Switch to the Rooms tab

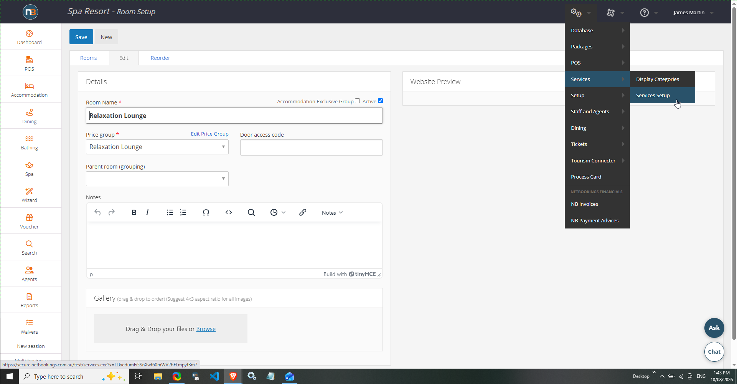tap(89, 58)
